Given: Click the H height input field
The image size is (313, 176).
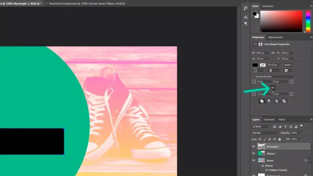Looking at the screenshot, I should tap(287, 53).
